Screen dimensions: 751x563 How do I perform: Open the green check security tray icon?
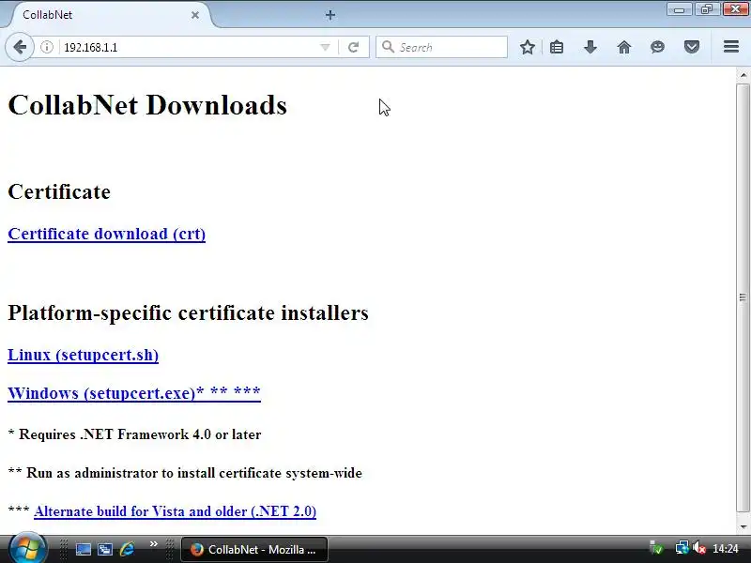tap(656, 548)
